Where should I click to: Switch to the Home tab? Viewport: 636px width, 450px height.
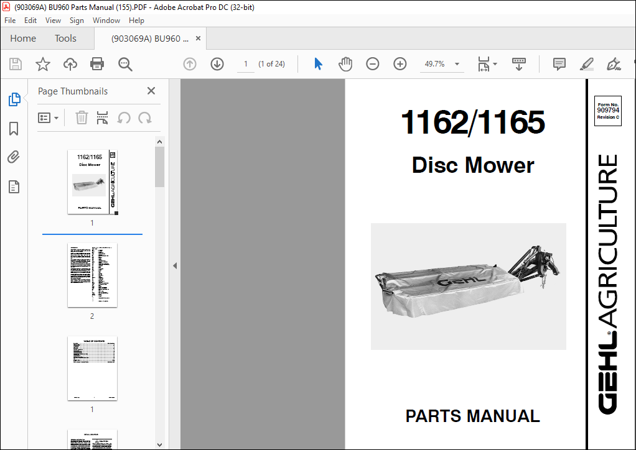point(23,39)
